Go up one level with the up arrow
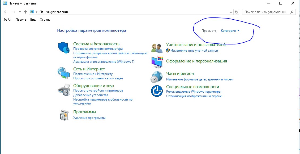Viewport: 300px width, 154px height. [x=25, y=12]
